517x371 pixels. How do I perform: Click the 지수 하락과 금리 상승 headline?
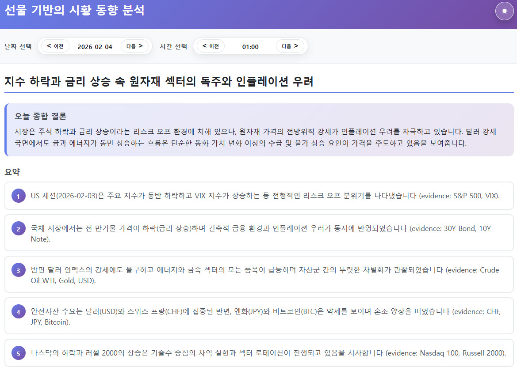[159, 82]
